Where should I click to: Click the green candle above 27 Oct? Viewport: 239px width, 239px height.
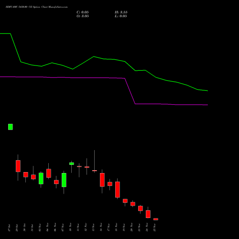[x=11, y=127]
